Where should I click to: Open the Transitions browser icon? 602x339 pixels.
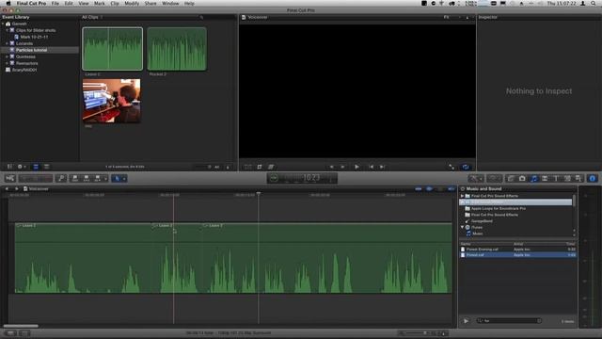pos(545,178)
